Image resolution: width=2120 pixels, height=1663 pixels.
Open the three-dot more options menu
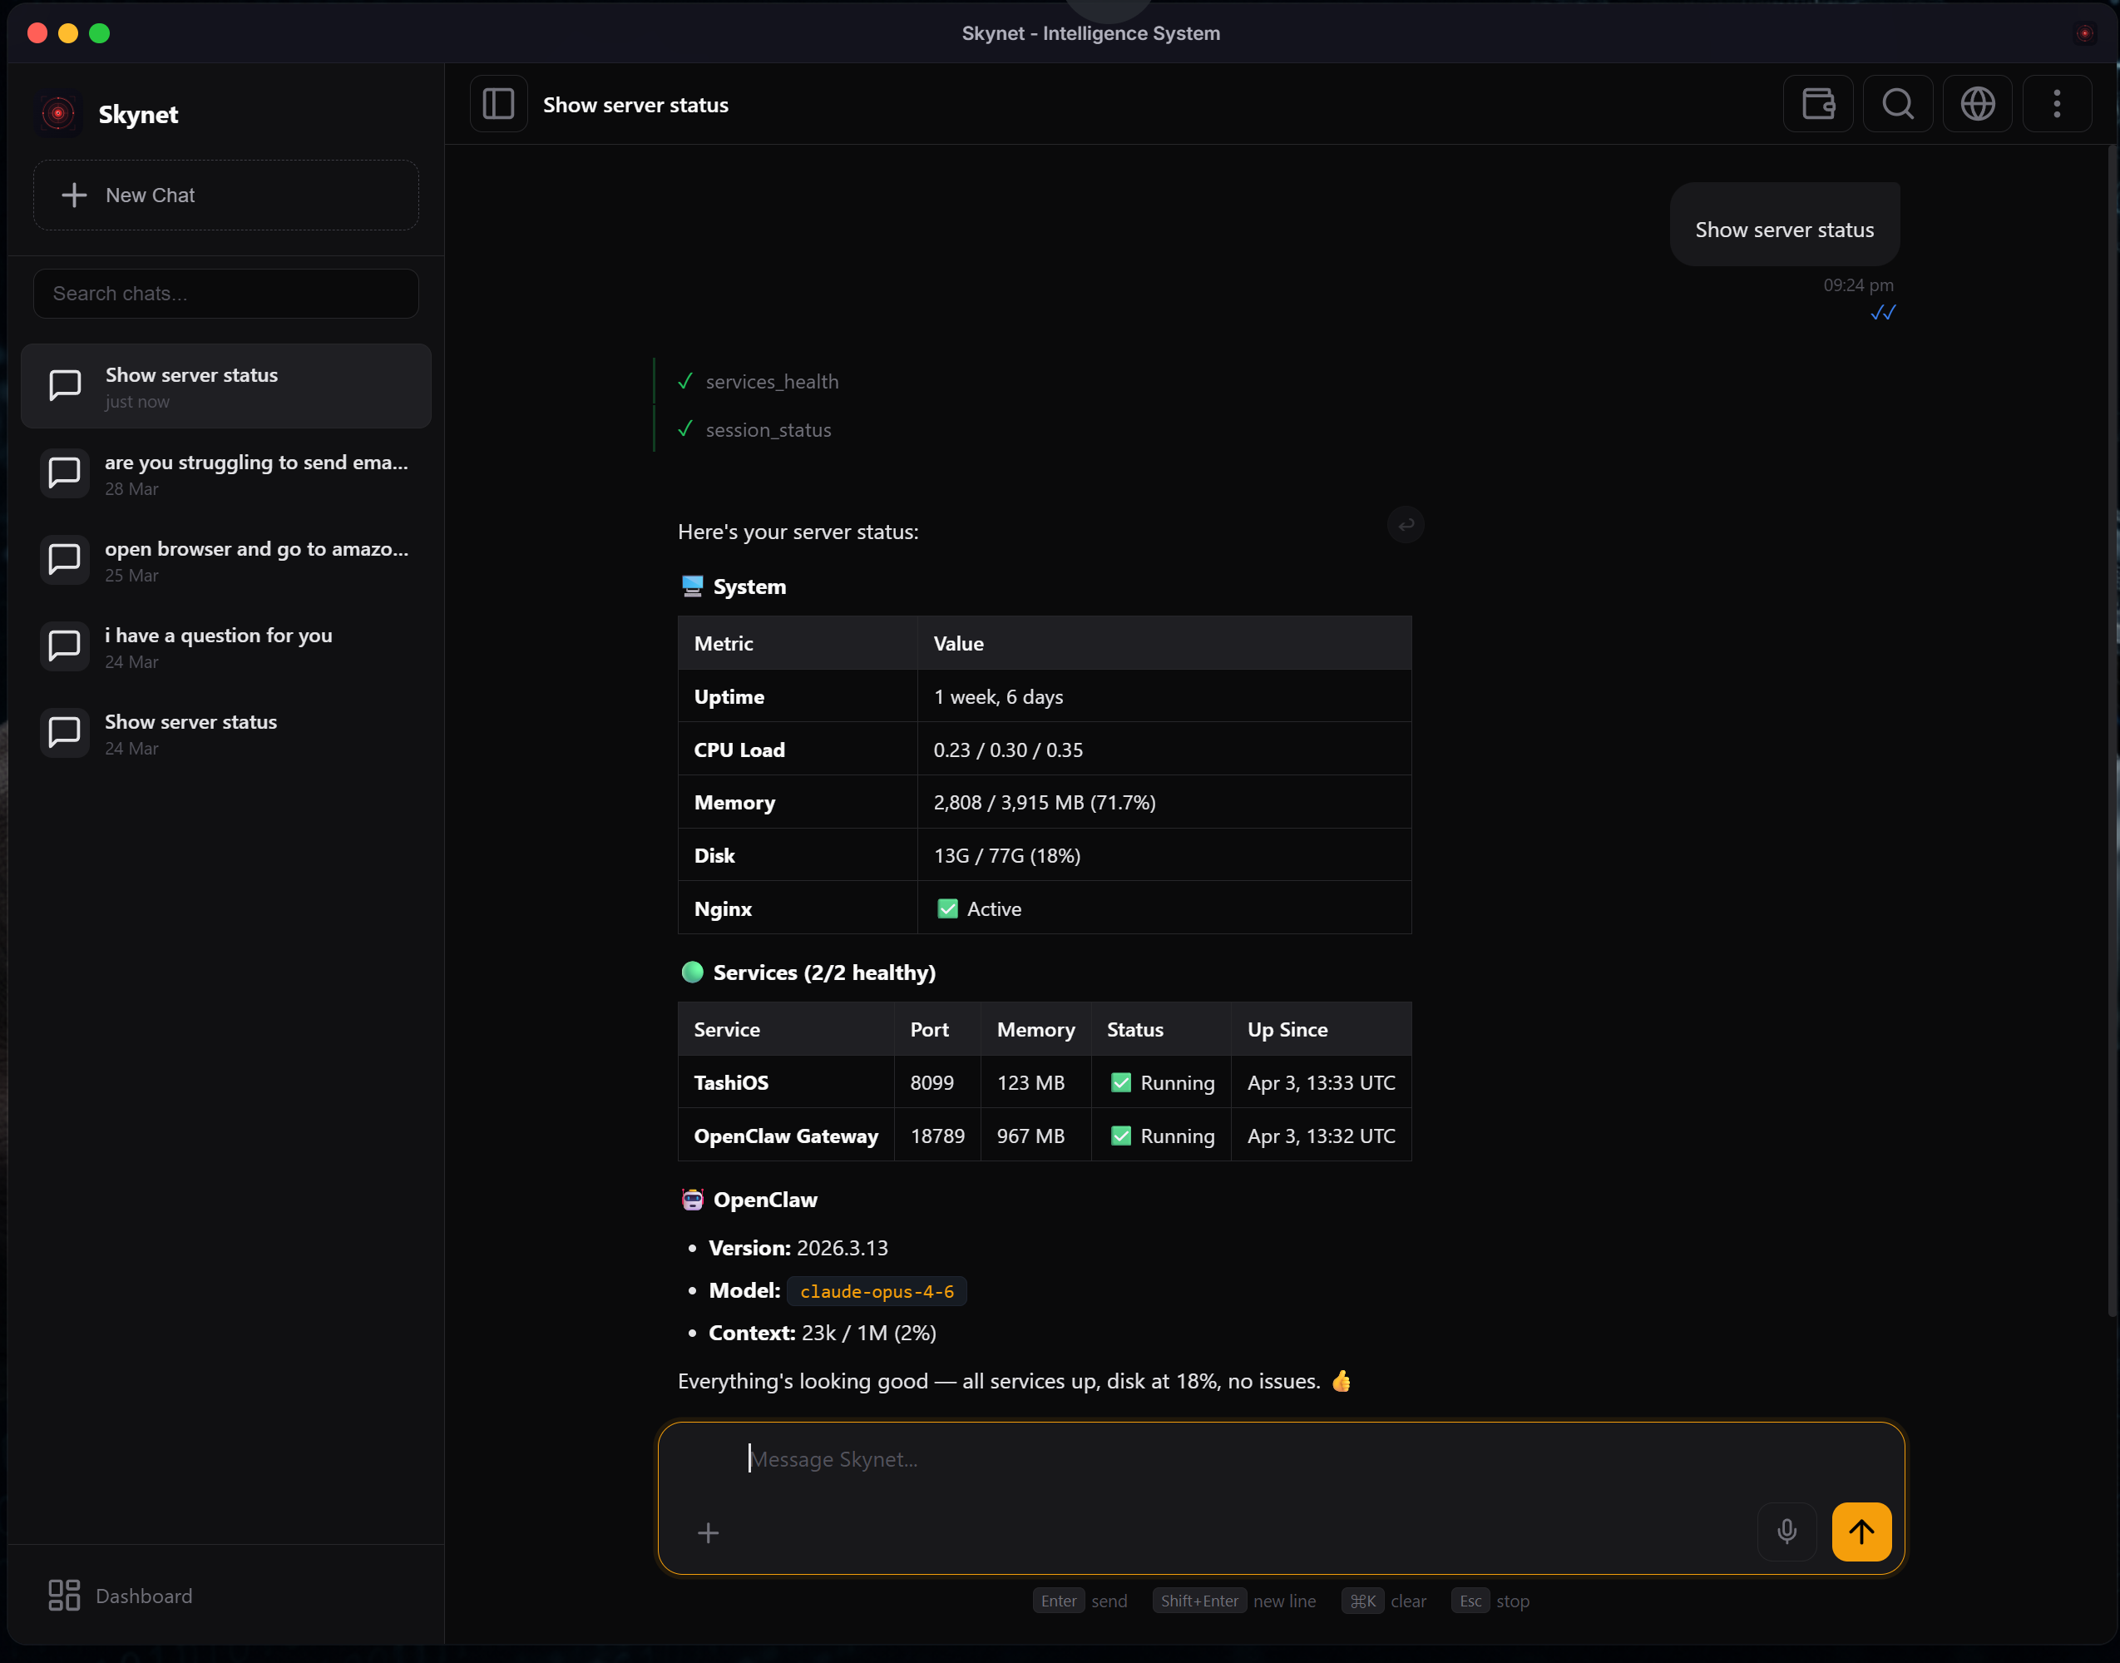[2056, 104]
